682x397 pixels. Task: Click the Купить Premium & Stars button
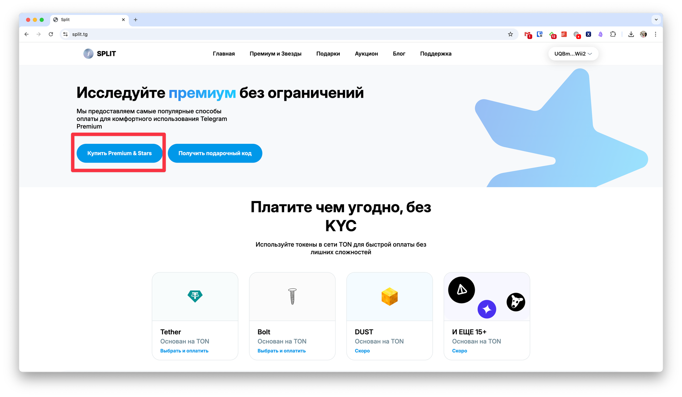click(119, 153)
